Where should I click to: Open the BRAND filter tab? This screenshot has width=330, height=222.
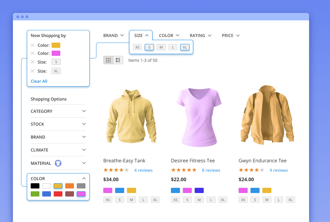113,35
